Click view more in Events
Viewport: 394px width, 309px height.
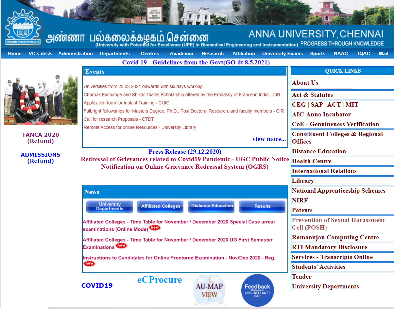(269, 139)
